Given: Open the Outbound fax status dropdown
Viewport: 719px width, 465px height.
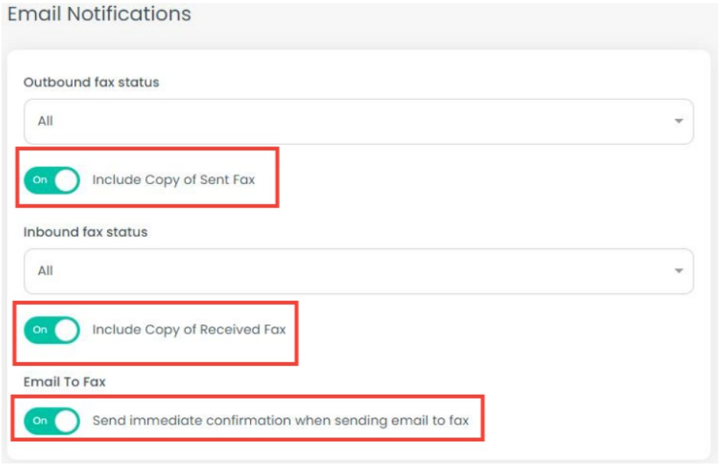Looking at the screenshot, I should pyautogui.click(x=358, y=121).
